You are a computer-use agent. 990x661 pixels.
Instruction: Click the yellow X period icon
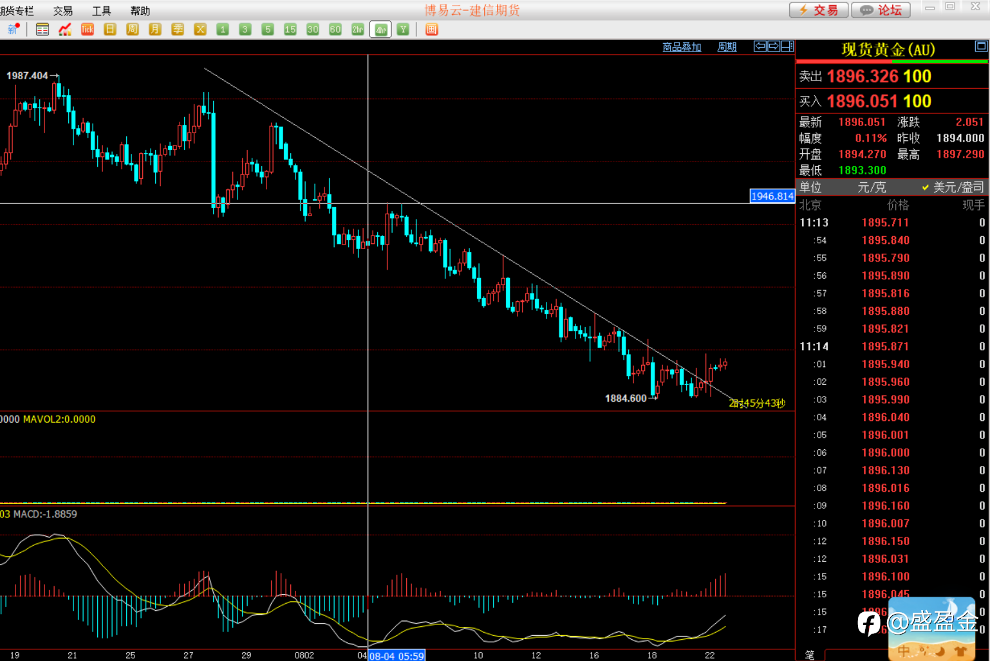tap(200, 30)
